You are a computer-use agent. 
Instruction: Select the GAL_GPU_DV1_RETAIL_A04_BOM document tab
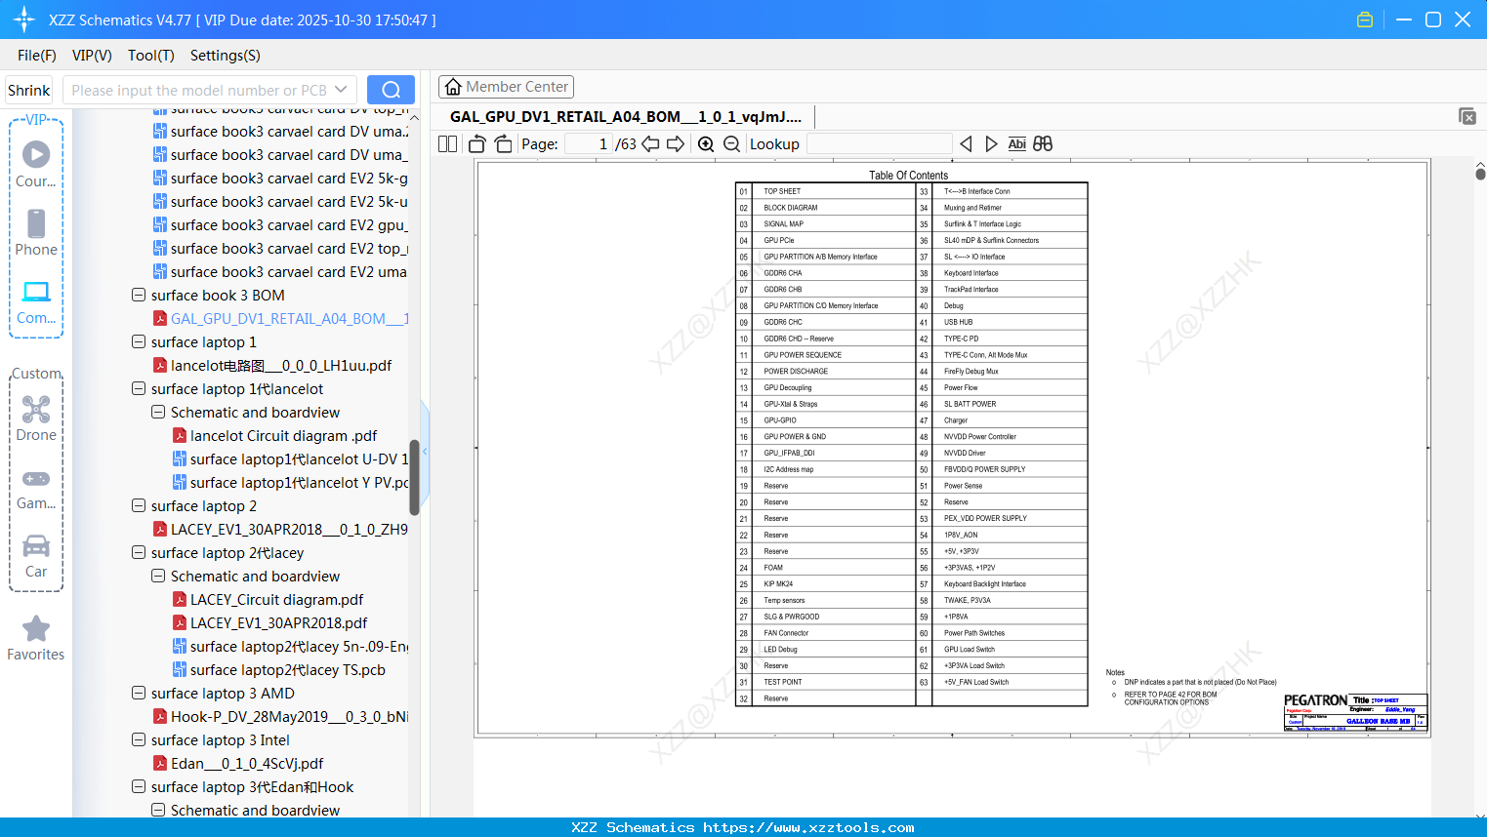626,117
